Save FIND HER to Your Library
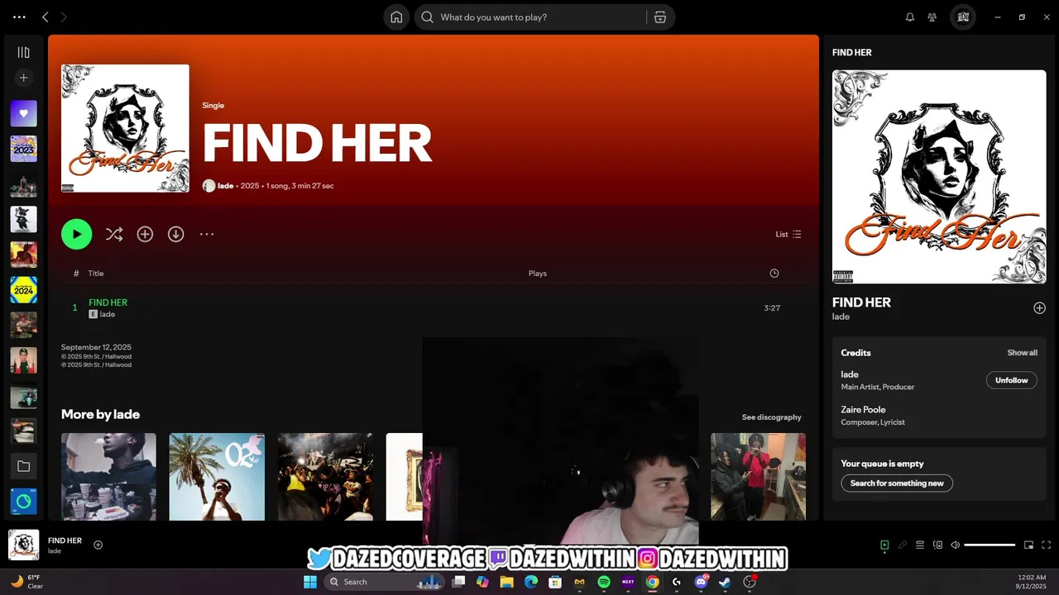Viewport: 1059px width, 595px height. click(x=145, y=235)
